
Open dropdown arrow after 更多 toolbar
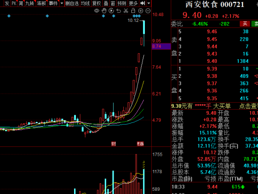click(149, 3)
